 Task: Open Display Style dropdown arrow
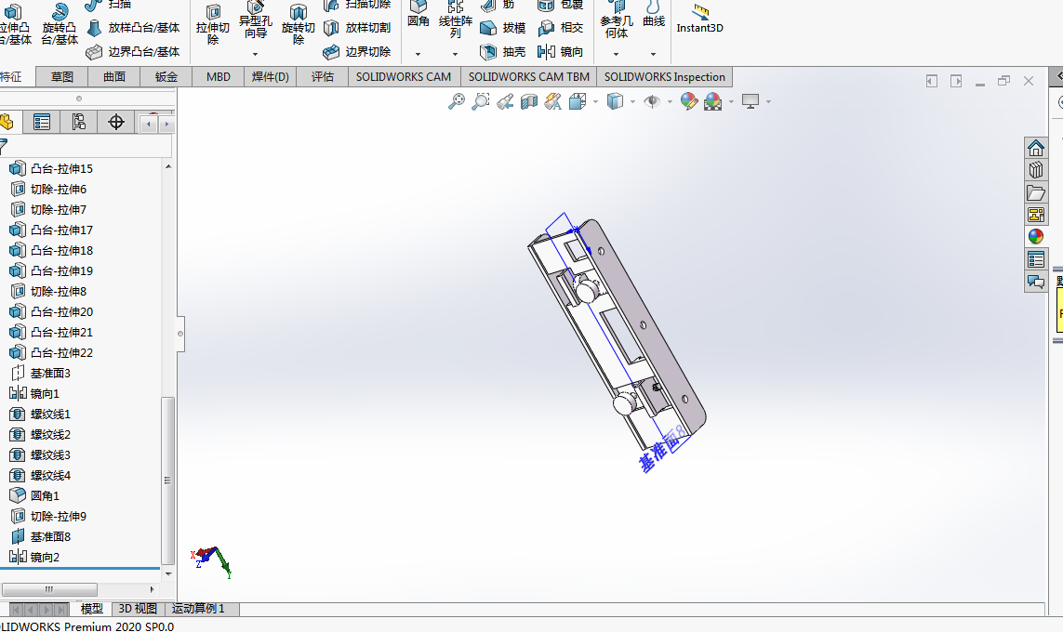pos(633,102)
